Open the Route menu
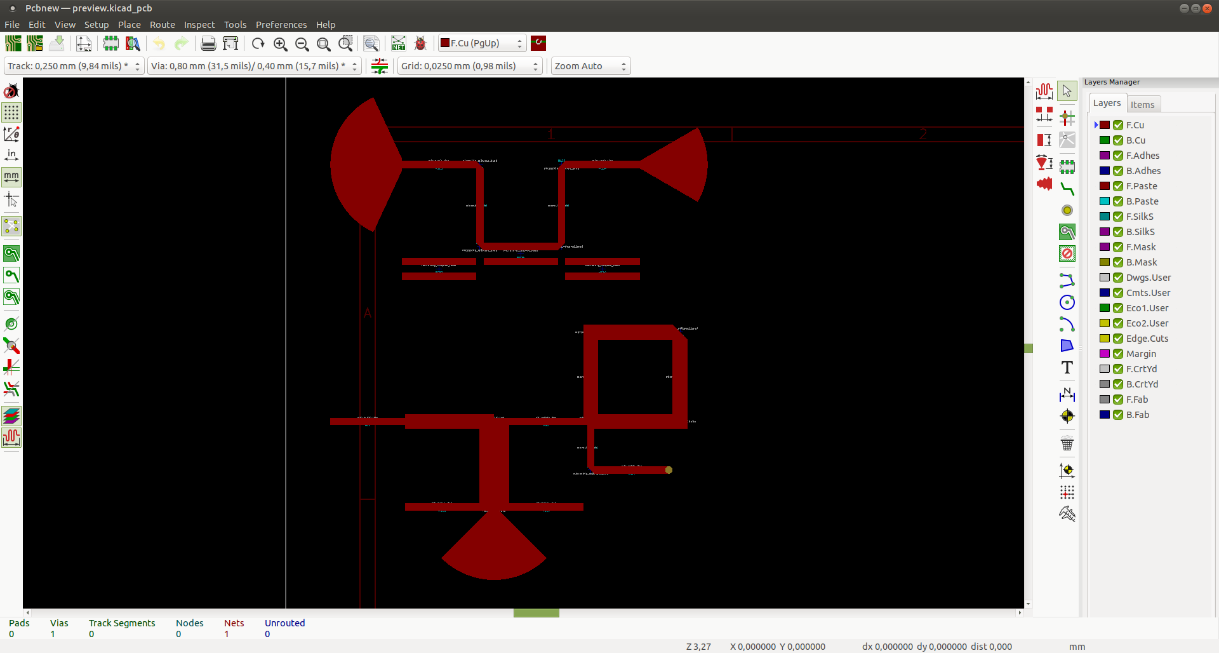This screenshot has height=653, width=1219. (x=163, y=25)
